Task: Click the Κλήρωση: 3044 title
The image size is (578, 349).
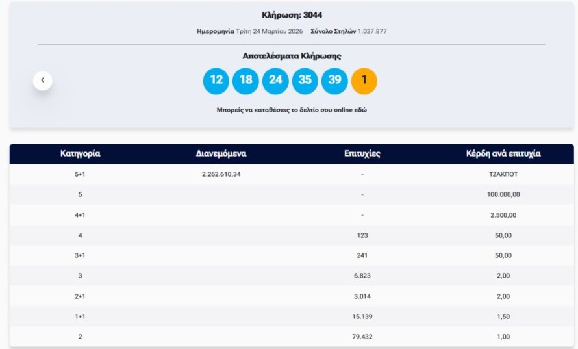Action: pos(292,15)
